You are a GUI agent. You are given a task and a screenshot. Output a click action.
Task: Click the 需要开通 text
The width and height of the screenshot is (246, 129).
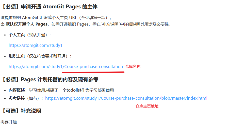(9, 122)
